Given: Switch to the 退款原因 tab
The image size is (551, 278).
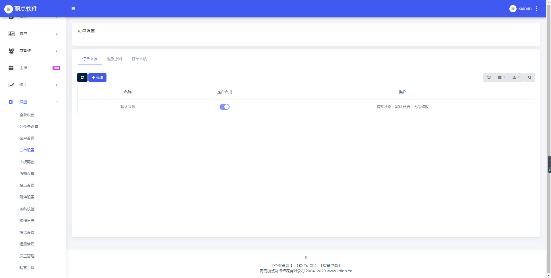Looking at the screenshot, I should click(x=115, y=59).
